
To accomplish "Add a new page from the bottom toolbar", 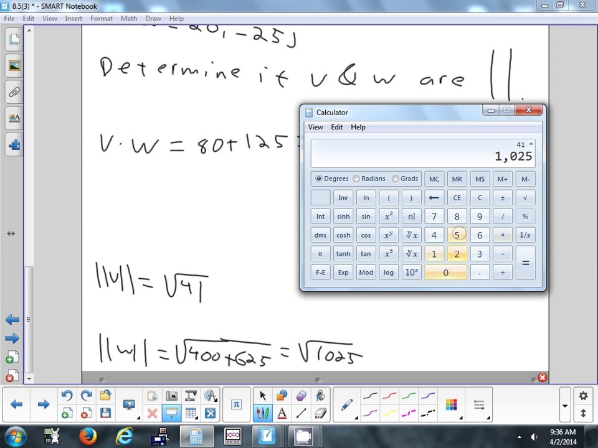I will point(67,413).
